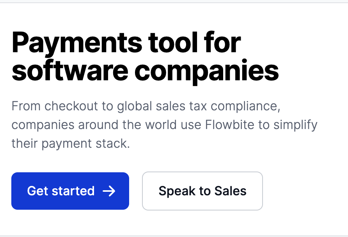Click the word "Payments" in the heading
Screen dimensions: 348x237
click(76, 43)
